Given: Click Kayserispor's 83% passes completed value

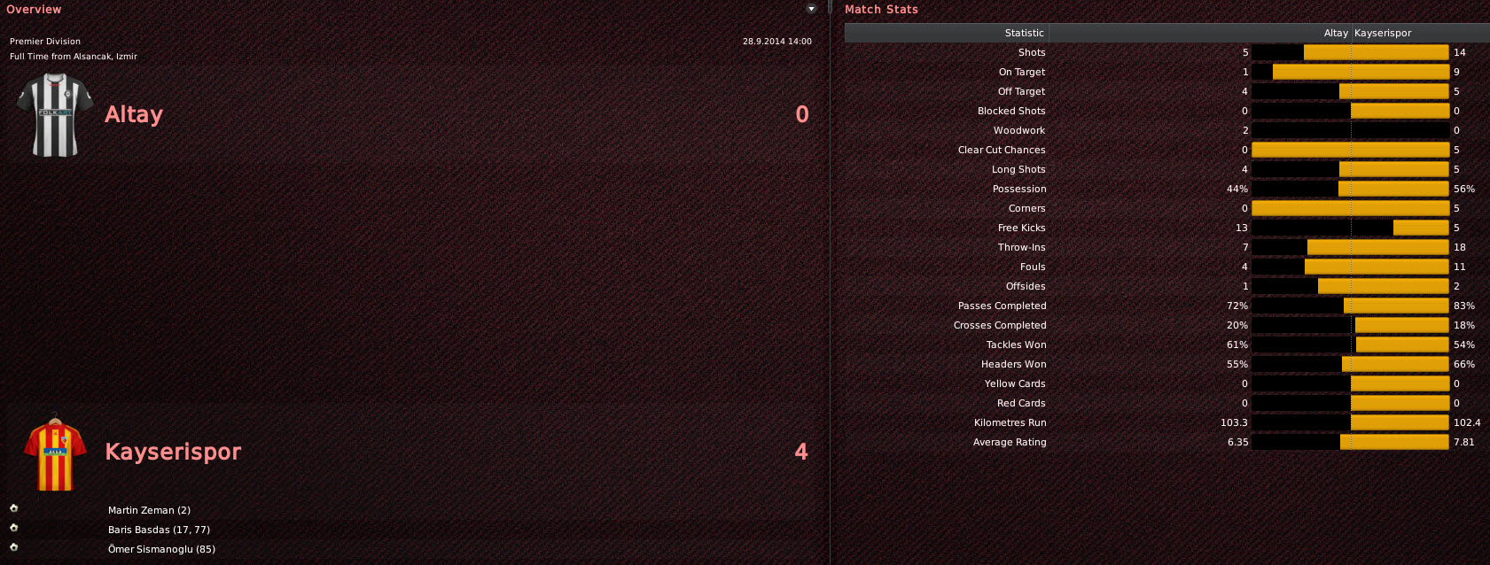Looking at the screenshot, I should click(1464, 306).
